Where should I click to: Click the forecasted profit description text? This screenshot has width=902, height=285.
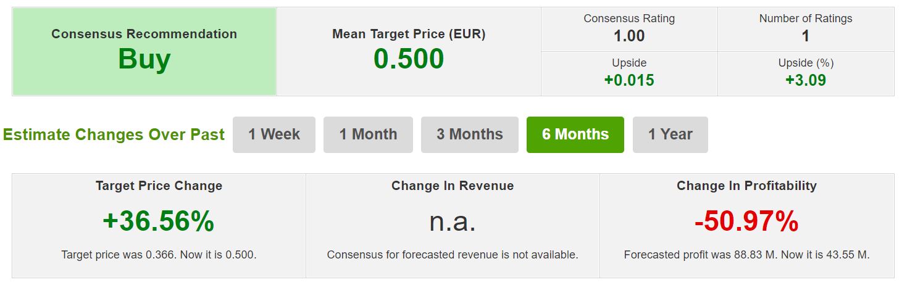(x=746, y=254)
